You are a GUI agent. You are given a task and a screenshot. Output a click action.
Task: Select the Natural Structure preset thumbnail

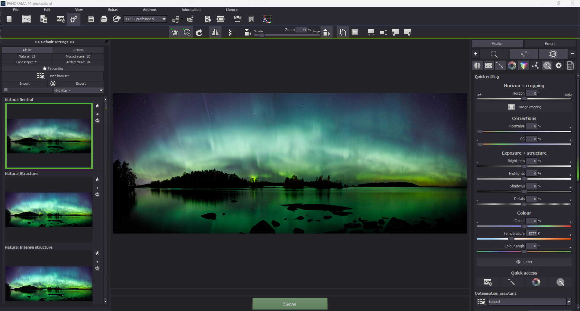pos(49,210)
